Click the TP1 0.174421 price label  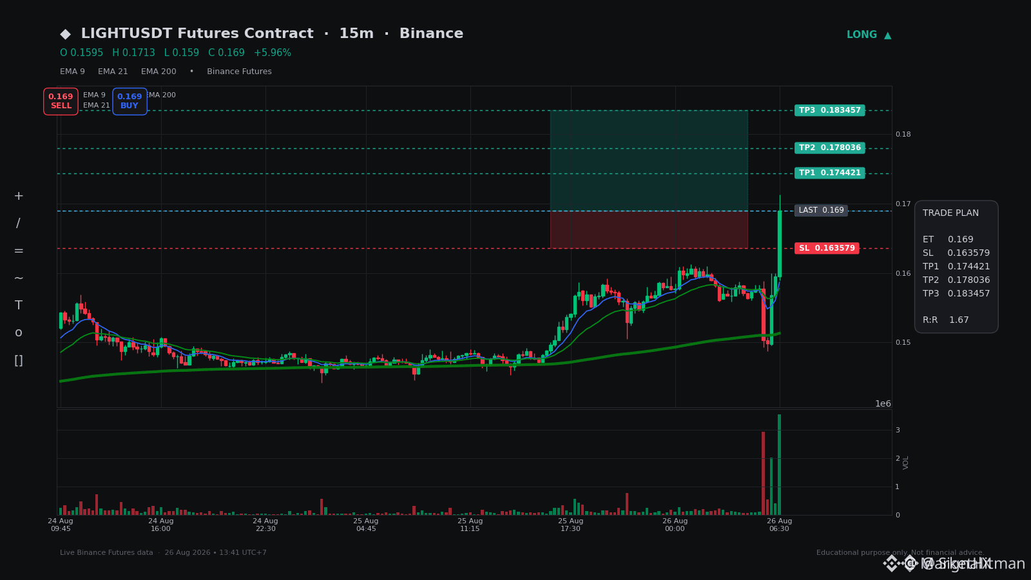[830, 173]
